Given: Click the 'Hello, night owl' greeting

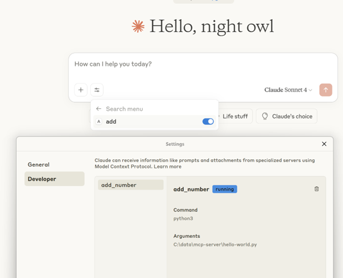Looking at the screenshot, I should coord(212,26).
